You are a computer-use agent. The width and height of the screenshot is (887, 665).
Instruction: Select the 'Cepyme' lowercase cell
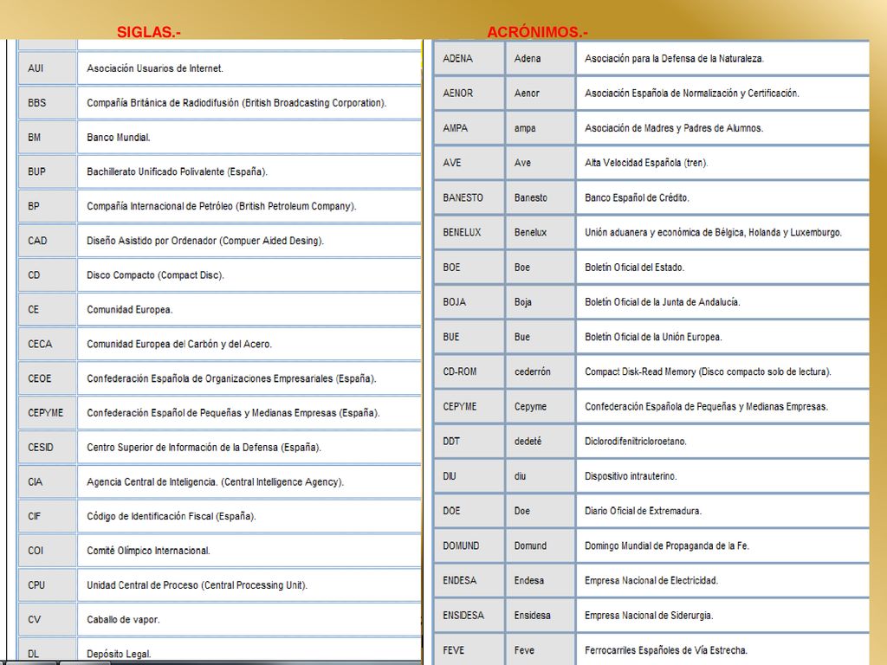click(540, 407)
